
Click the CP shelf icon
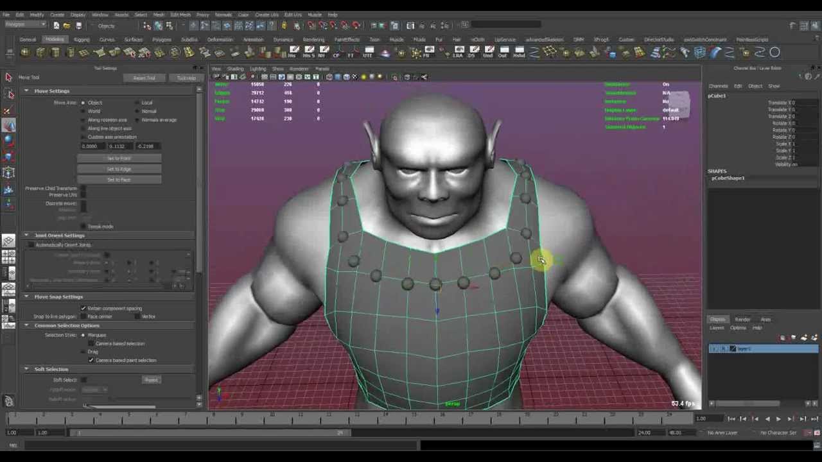click(x=337, y=52)
